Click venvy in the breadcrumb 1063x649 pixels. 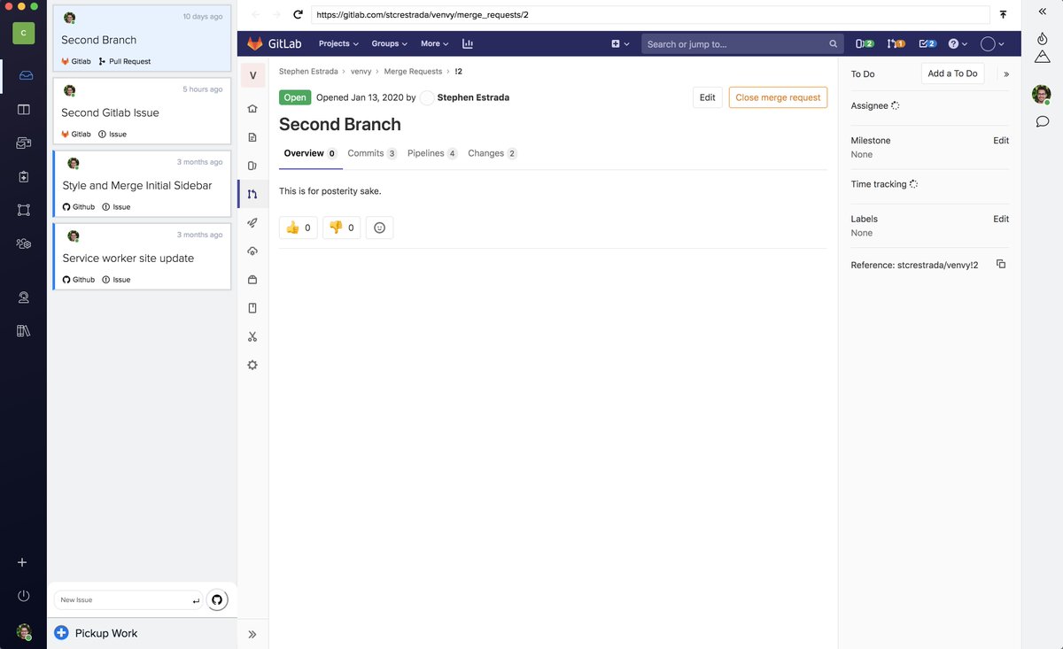tap(361, 71)
